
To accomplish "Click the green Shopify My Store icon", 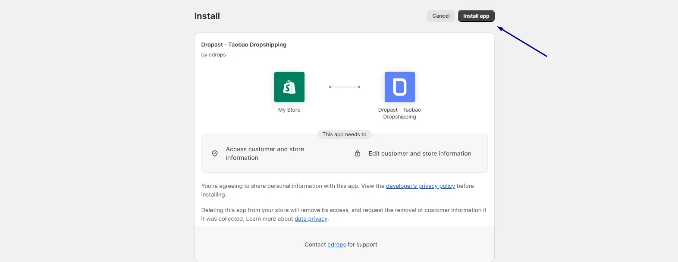I will [x=289, y=87].
